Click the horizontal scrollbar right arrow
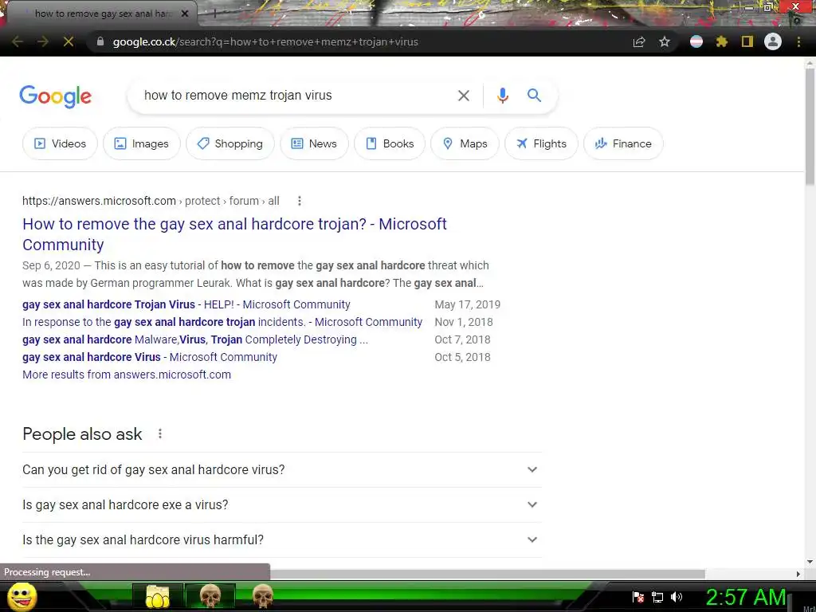816x612 pixels. coord(798,574)
